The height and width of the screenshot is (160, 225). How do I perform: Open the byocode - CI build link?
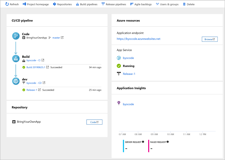[x=33, y=60]
